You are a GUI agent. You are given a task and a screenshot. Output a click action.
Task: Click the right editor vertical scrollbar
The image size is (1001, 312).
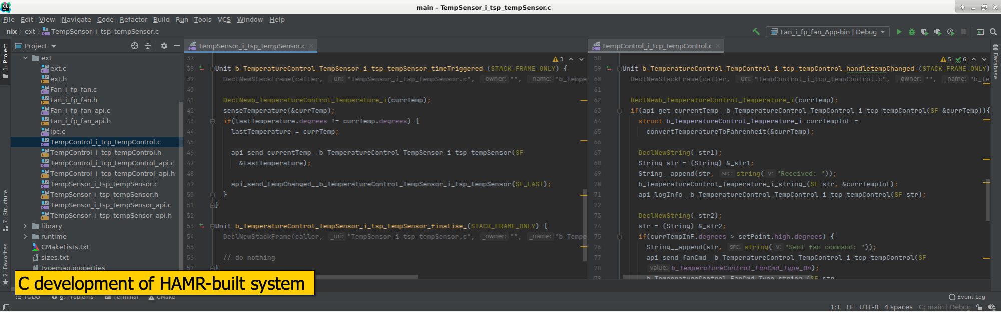987,200
